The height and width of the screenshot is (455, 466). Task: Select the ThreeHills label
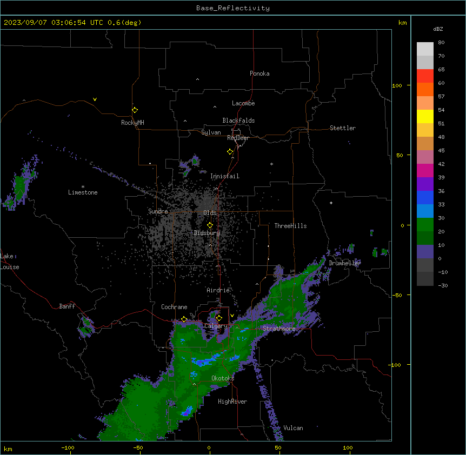pyautogui.click(x=290, y=226)
